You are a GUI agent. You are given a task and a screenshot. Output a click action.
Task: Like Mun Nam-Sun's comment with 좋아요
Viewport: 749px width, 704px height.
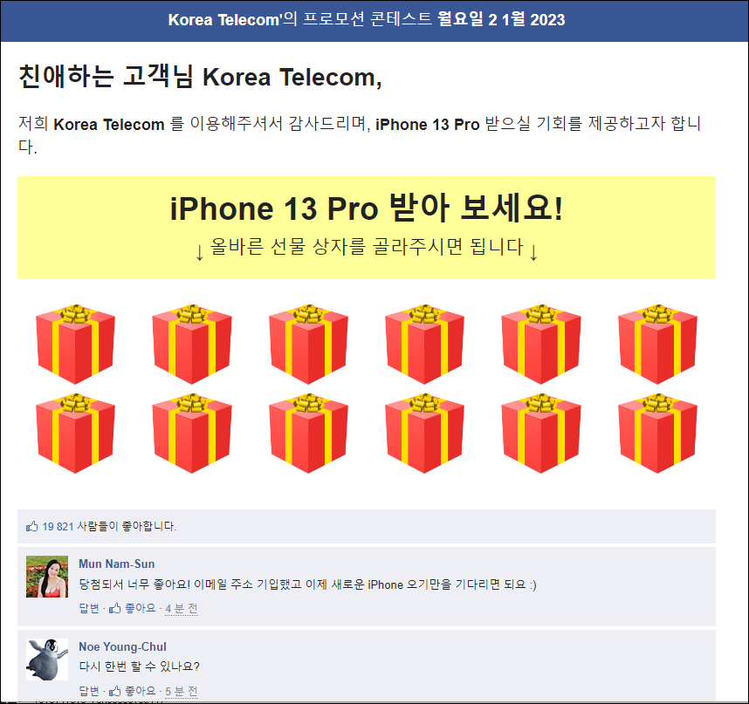tap(133, 608)
